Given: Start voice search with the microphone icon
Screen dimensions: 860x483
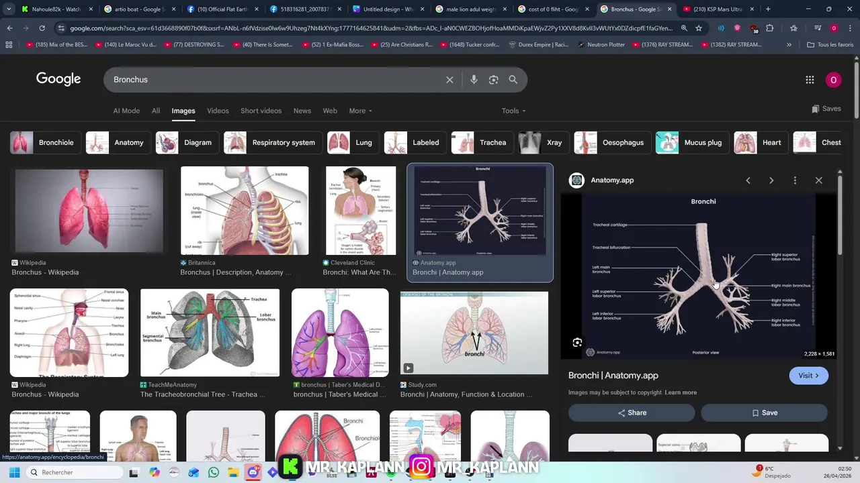Looking at the screenshot, I should pyautogui.click(x=474, y=80).
